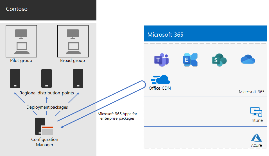Click the Broad group label
Viewport: 269px width, 156px height.
click(73, 60)
